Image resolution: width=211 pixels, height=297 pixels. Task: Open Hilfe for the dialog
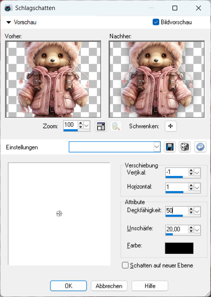pyautogui.click(x=150, y=286)
